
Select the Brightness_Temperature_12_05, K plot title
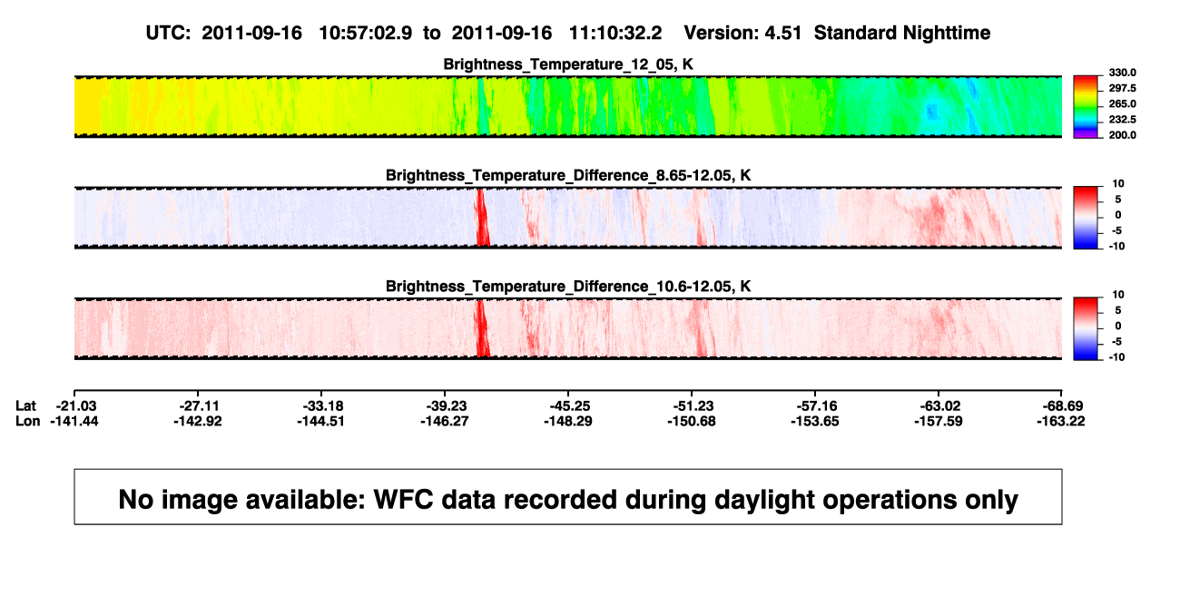(x=567, y=64)
